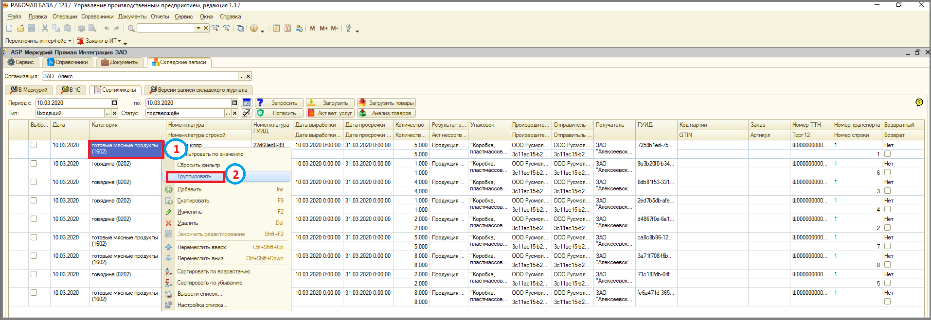This screenshot has width=931, height=320.
Task: Tick the Выбр. checkbox for GUID 9a3b20f0 row
Action: (x=34, y=163)
